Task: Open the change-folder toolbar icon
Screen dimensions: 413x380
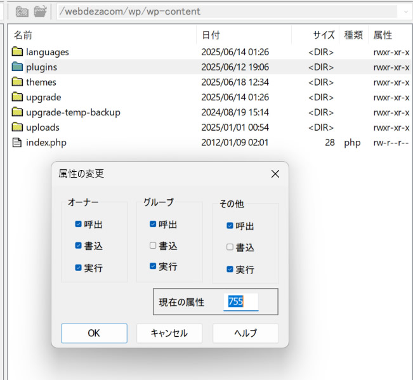Action: coord(40,11)
